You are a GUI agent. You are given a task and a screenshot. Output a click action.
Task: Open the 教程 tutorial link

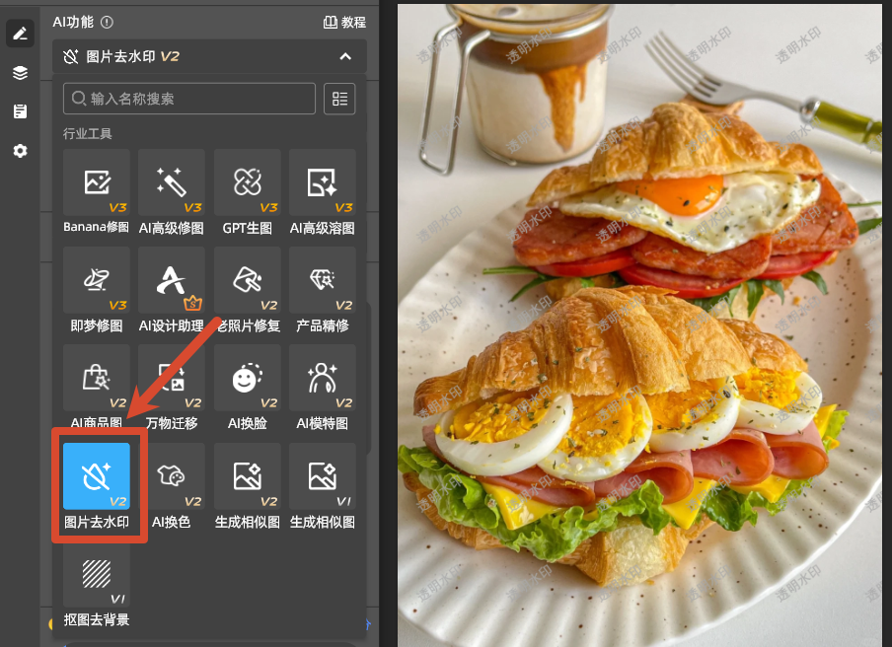tap(344, 22)
